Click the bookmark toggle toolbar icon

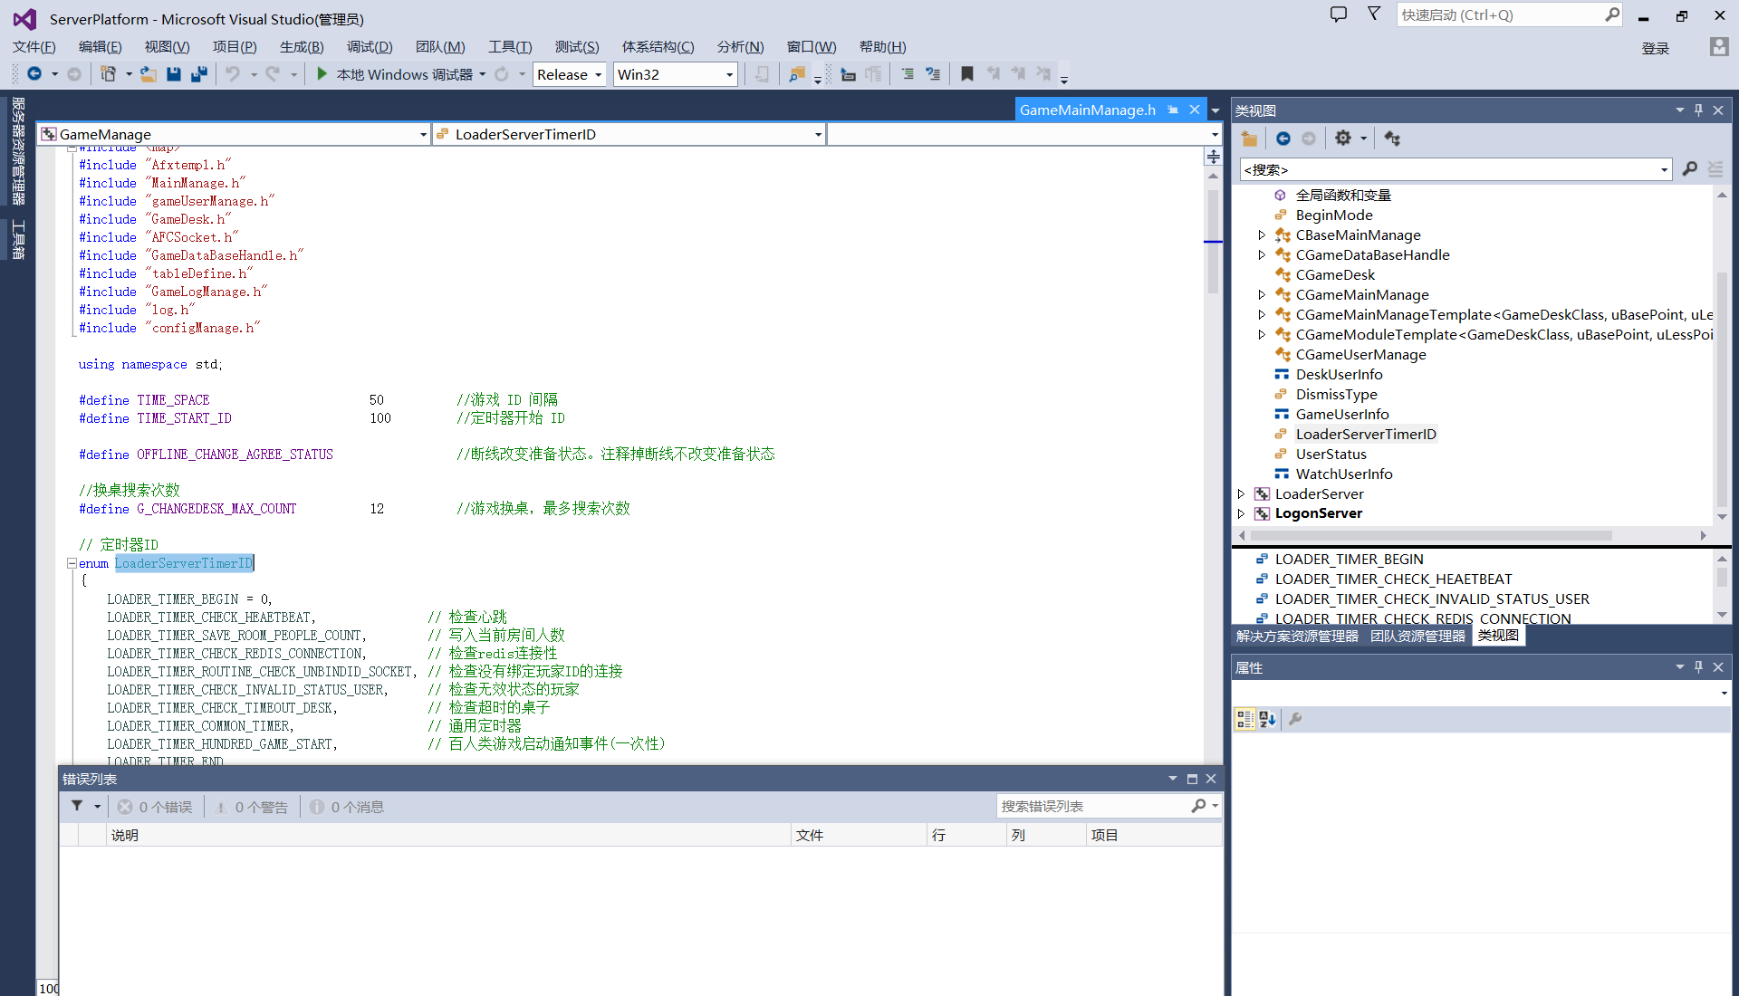point(967,74)
